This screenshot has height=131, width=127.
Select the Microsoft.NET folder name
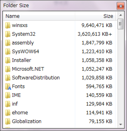(x=28, y=69)
